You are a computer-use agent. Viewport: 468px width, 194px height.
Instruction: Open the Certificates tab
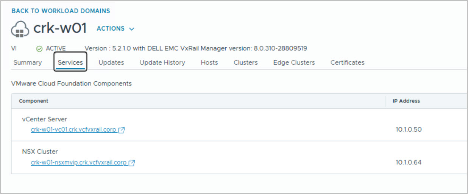348,63
